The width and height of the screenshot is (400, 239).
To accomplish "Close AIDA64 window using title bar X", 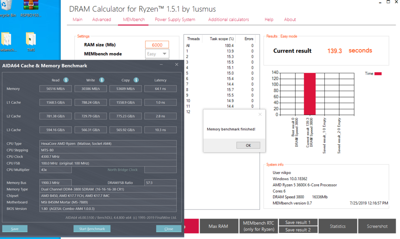I will tap(177, 65).
